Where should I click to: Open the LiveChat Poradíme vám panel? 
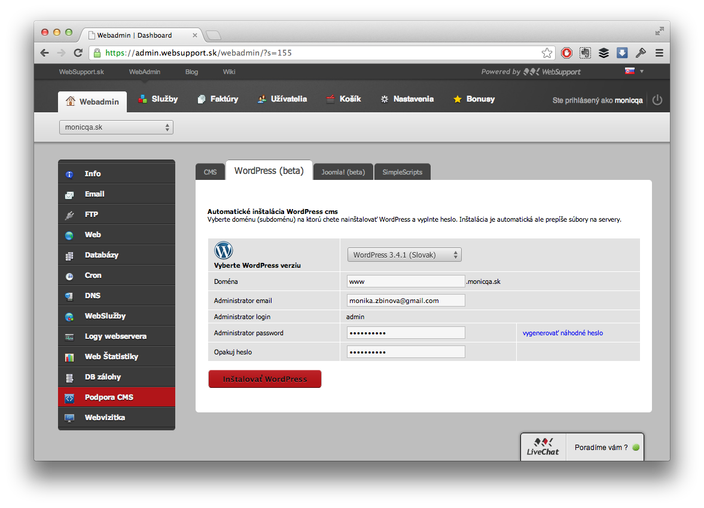604,446
